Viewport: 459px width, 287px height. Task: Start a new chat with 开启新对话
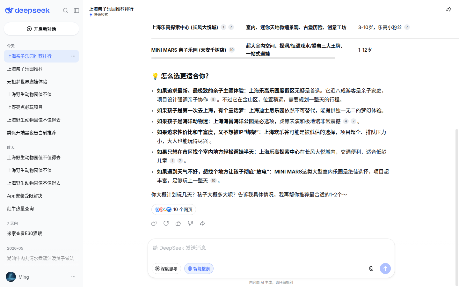pos(41,29)
